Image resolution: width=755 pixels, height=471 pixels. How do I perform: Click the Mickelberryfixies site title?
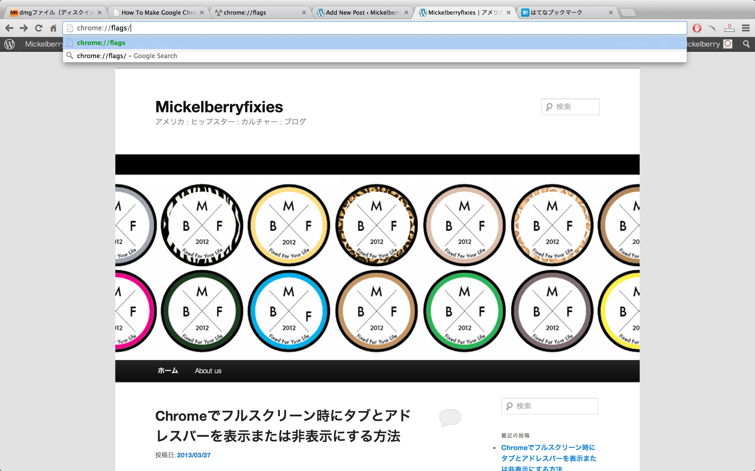point(219,107)
